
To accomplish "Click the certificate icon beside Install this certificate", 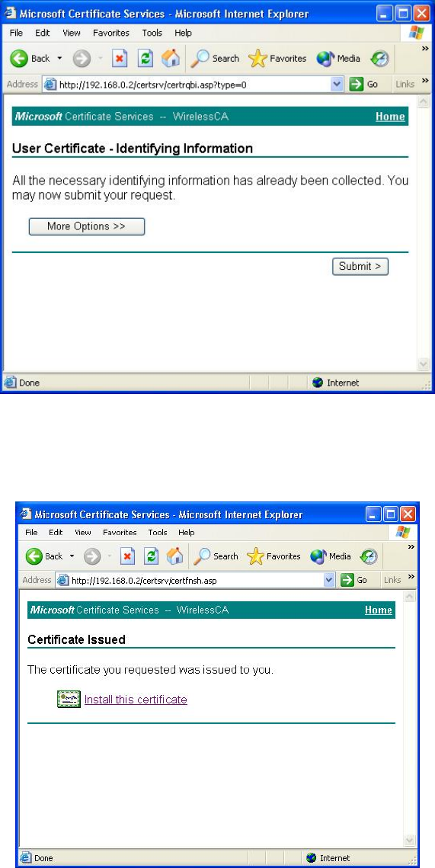I will pyautogui.click(x=69, y=700).
